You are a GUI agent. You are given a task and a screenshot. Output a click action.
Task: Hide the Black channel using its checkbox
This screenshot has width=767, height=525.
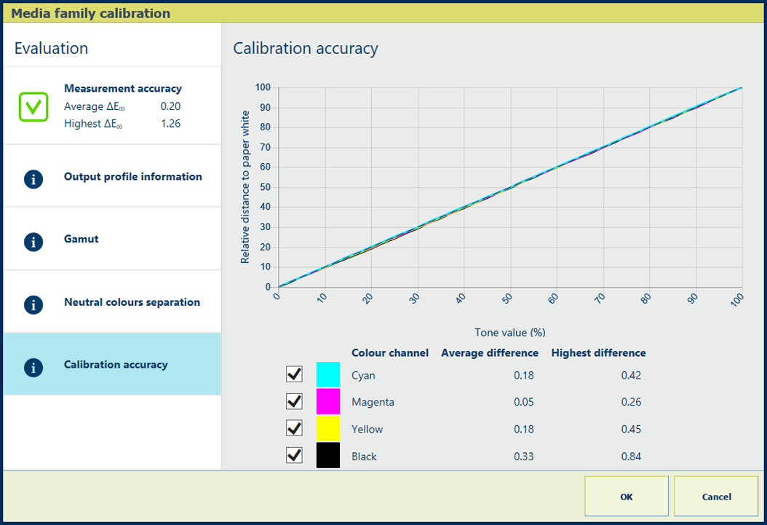(x=294, y=455)
